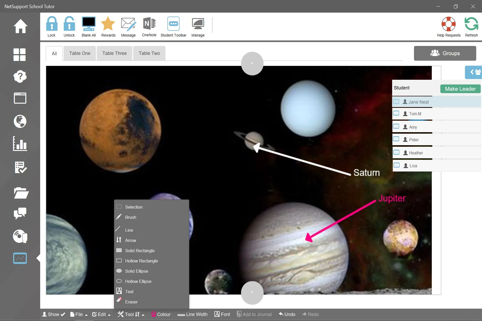Image resolution: width=482 pixels, height=321 pixels.
Task: Open the Font settings
Action: pos(222,314)
